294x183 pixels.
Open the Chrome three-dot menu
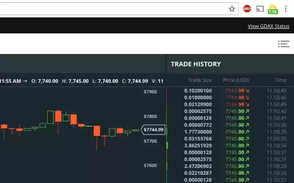click(x=286, y=9)
